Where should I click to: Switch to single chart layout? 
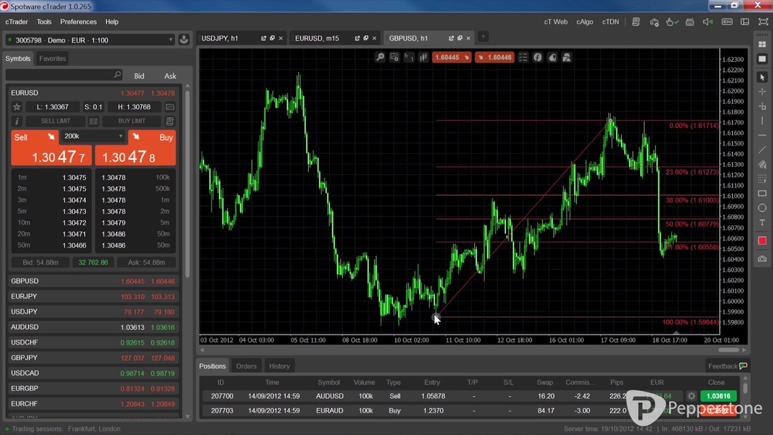762,58
